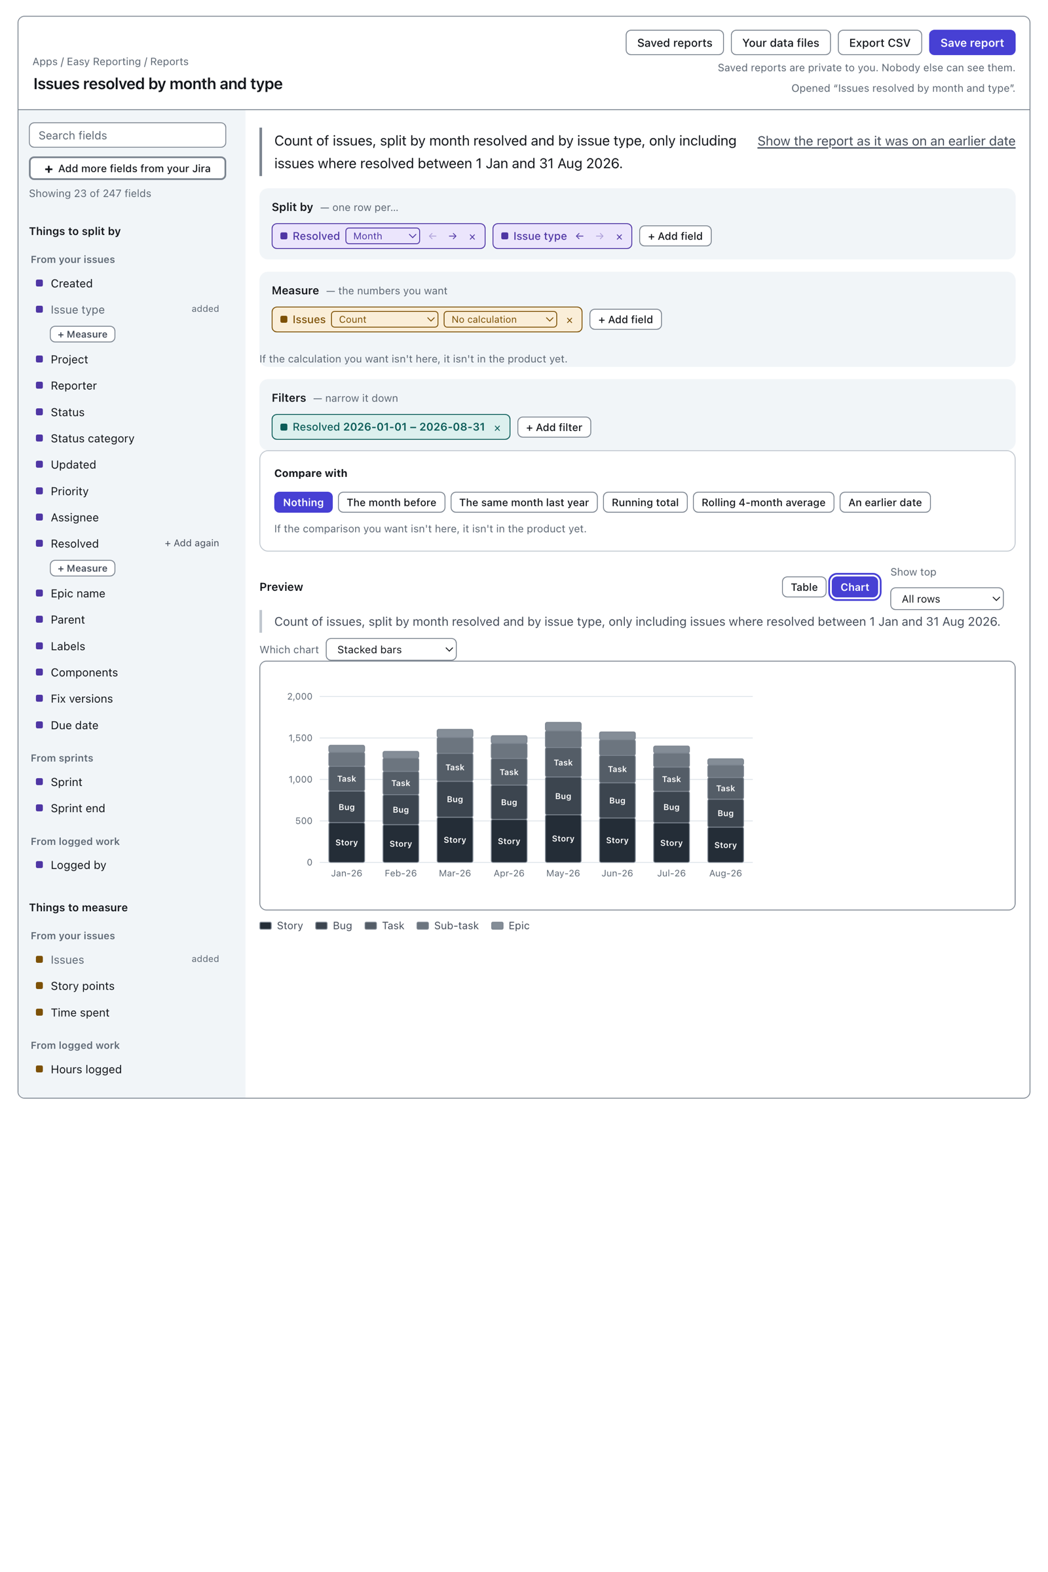This screenshot has width=1048, height=1572.
Task: Click the May-26 Bug bar segment
Action: 563,796
